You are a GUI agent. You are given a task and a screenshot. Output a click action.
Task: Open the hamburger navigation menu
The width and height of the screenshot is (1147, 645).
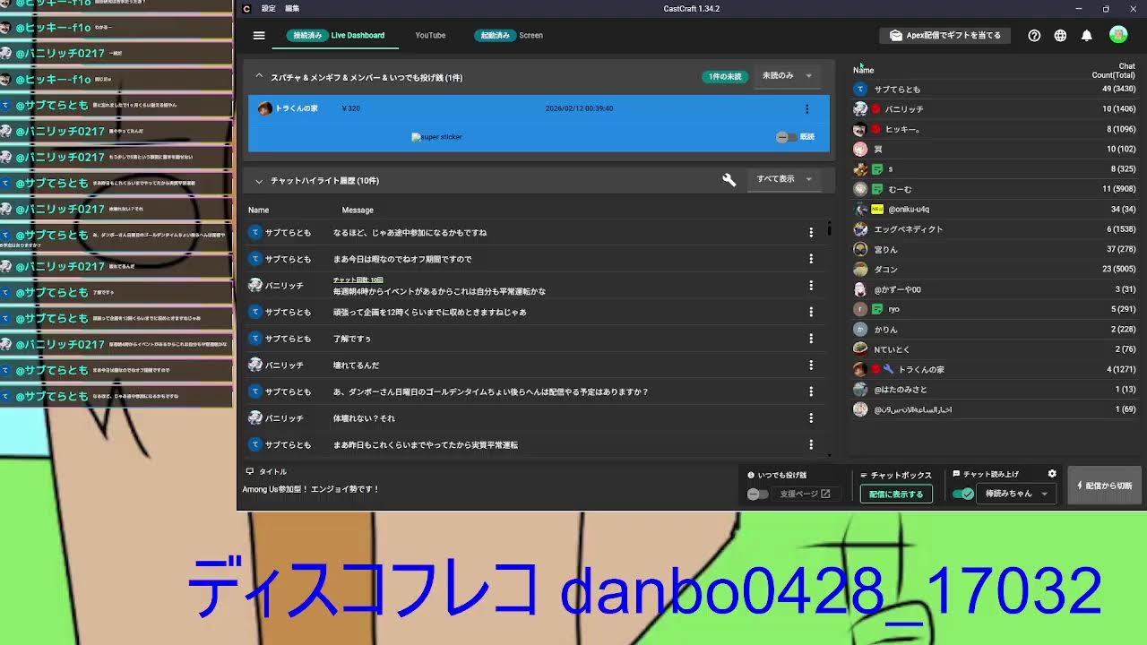tap(259, 36)
